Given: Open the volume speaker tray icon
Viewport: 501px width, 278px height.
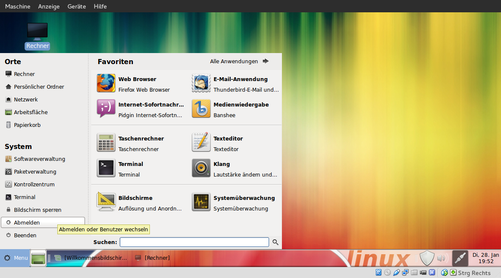Looking at the screenshot, I should 443,258.
